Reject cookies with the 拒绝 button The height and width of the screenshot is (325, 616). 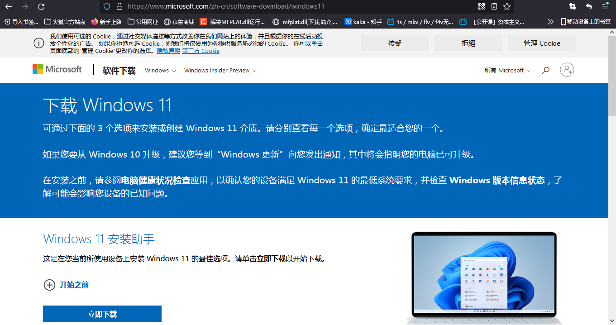(x=468, y=43)
